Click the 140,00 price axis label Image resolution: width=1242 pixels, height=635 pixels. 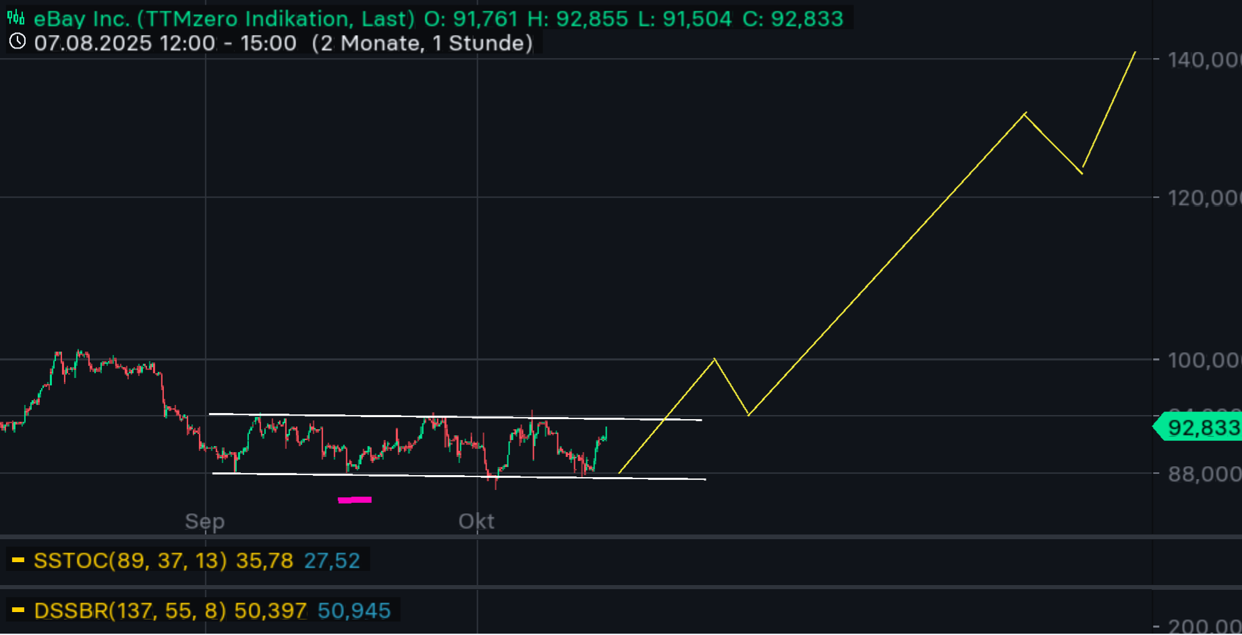tap(1202, 60)
